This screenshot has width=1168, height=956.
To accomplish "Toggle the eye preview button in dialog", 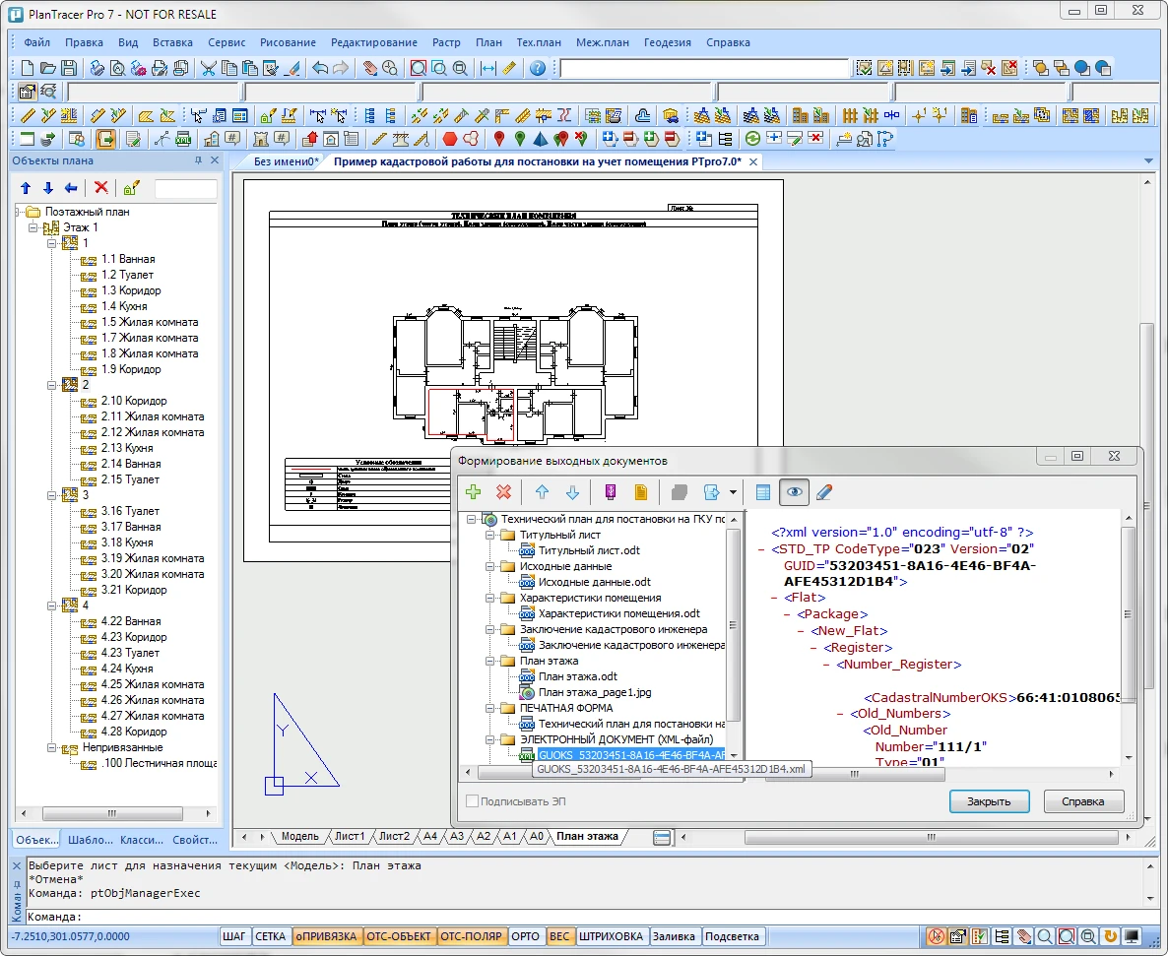I will [794, 492].
